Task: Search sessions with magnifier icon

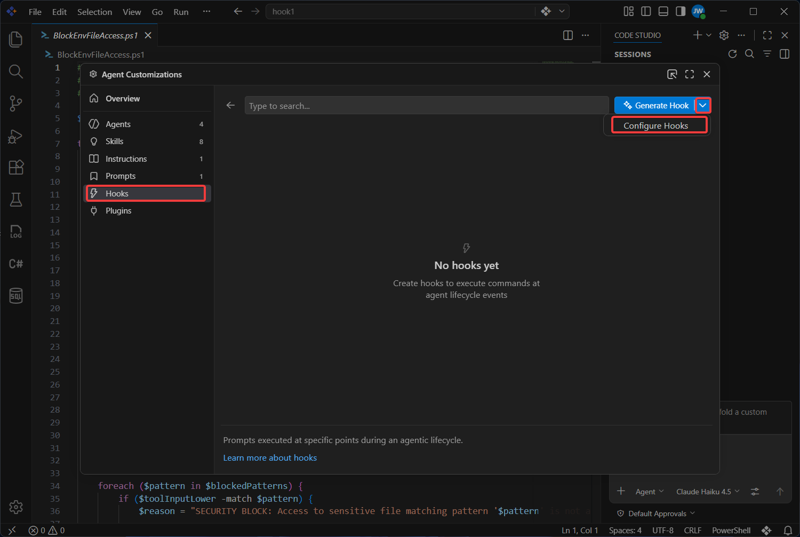Action: pyautogui.click(x=749, y=54)
